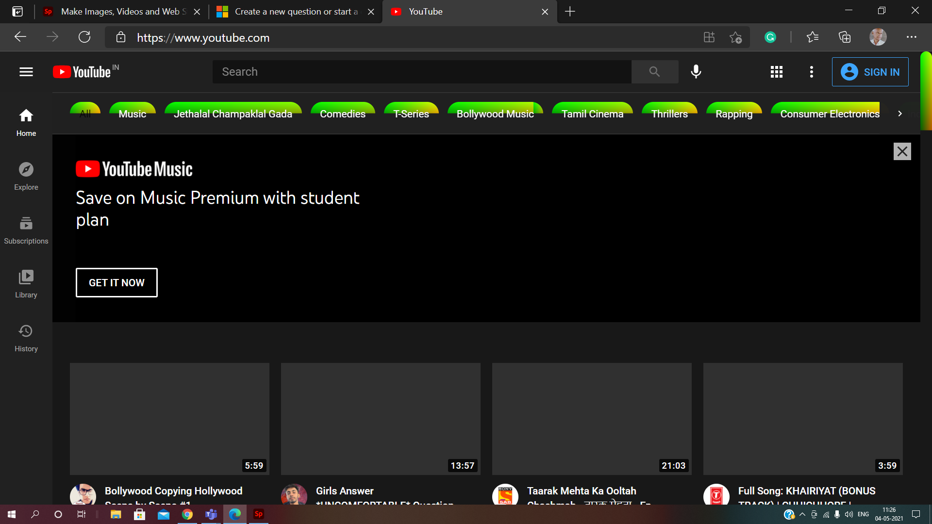
Task: Open Library in sidebar
Action: point(26,284)
